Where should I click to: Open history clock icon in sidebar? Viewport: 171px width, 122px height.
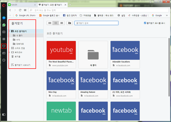click(4, 60)
